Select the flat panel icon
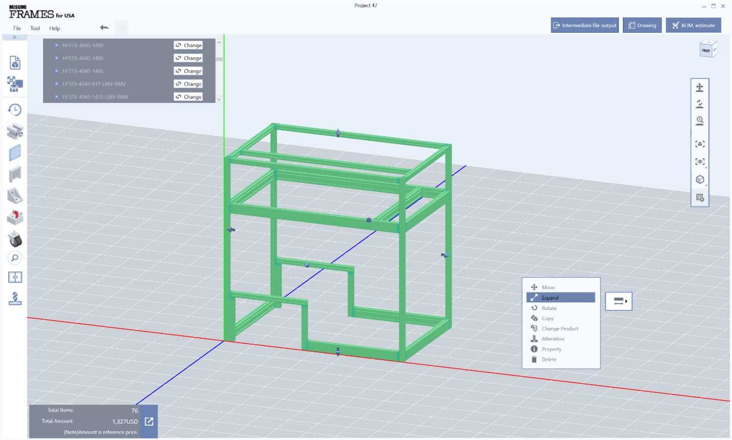Image resolution: width=732 pixels, height=440 pixels. pyautogui.click(x=15, y=153)
